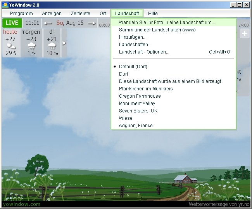Click Wandeln Sie Ihr Foto menu entry
Image resolution: width=252 pixels, height=209 pixels.
pos(167,22)
